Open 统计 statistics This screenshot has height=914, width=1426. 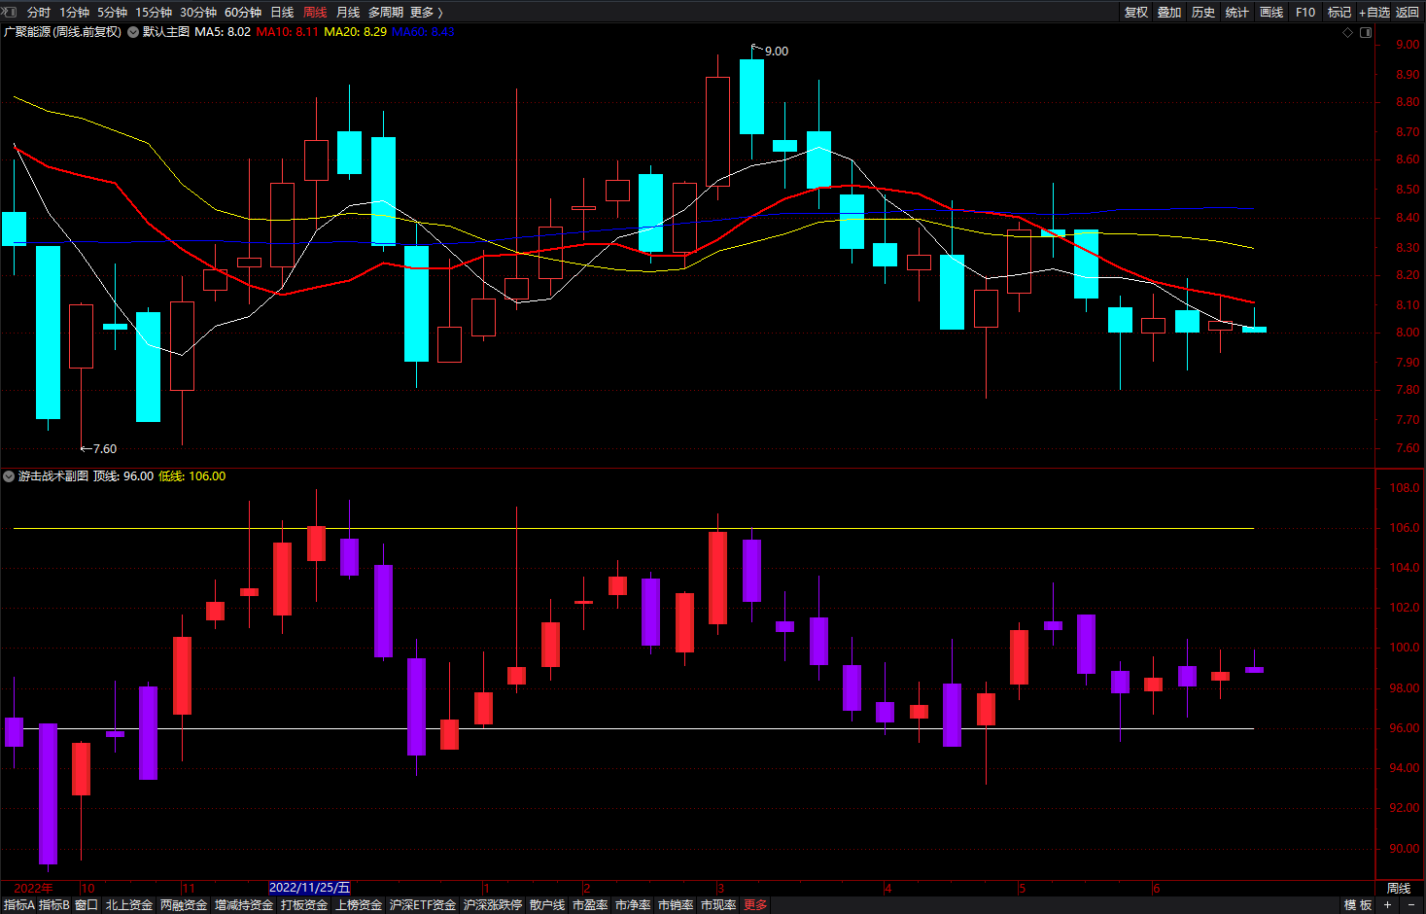(1237, 12)
